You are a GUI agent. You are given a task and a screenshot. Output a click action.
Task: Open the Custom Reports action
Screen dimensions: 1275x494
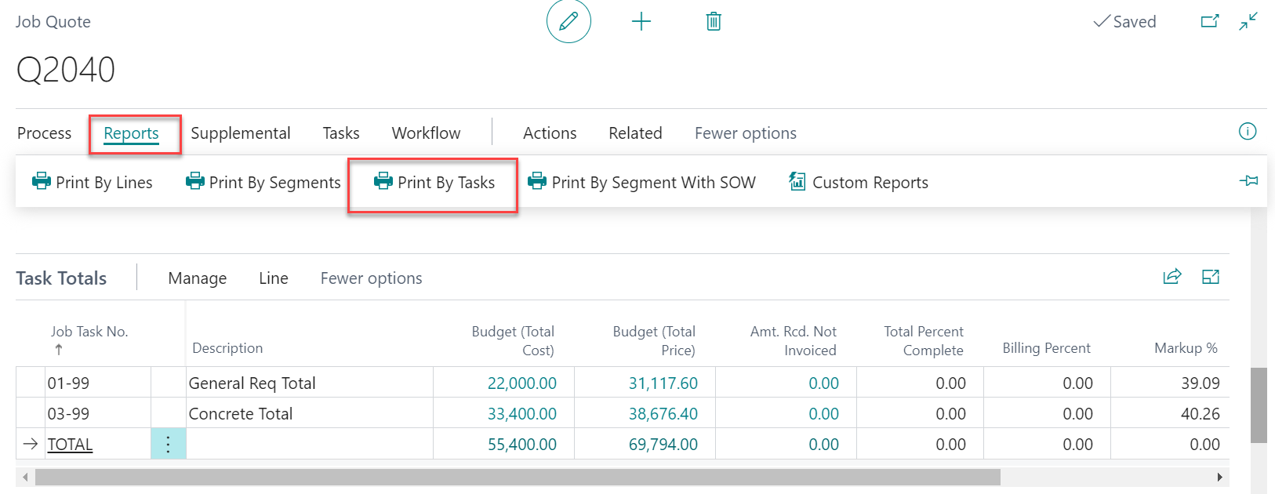(x=859, y=183)
